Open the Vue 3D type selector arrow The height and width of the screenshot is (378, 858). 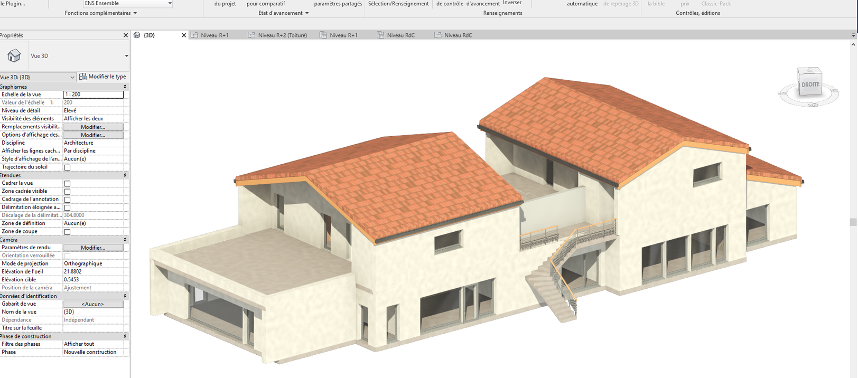126,56
